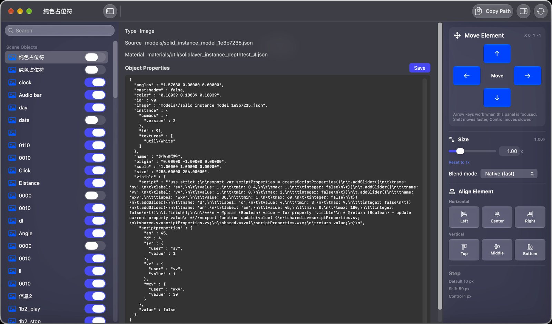The width and height of the screenshot is (552, 324).
Task: Click the Move Element crosshair icon
Action: pos(457,35)
